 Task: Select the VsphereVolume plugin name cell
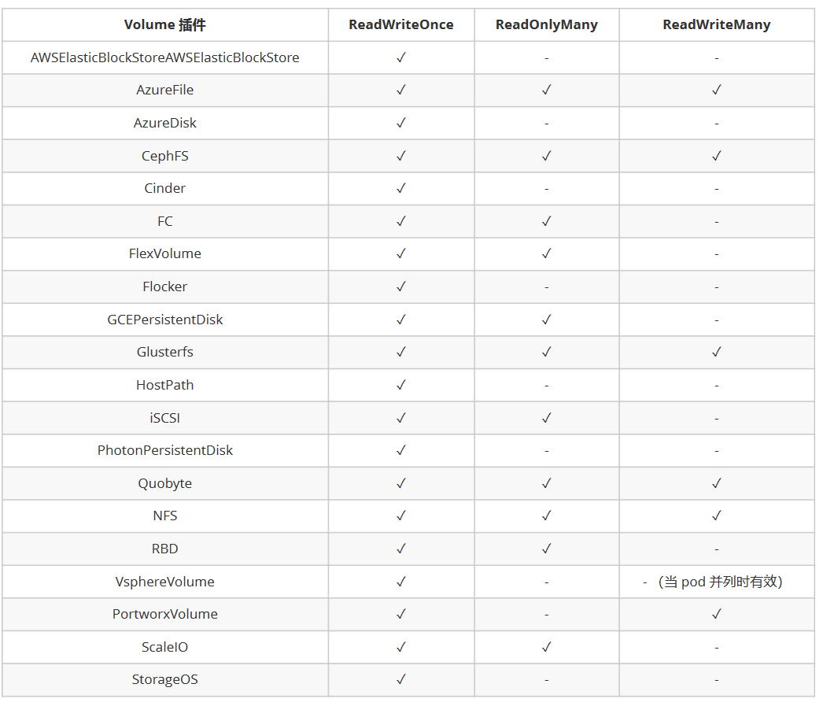coord(165,582)
